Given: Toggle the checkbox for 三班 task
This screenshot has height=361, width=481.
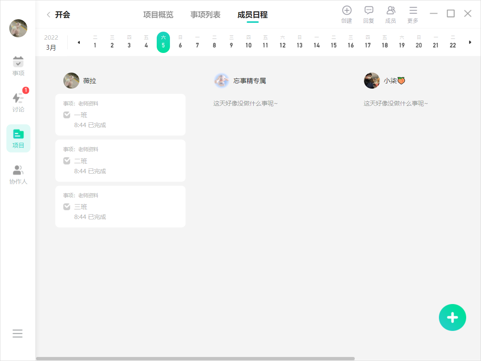Looking at the screenshot, I should 67,207.
